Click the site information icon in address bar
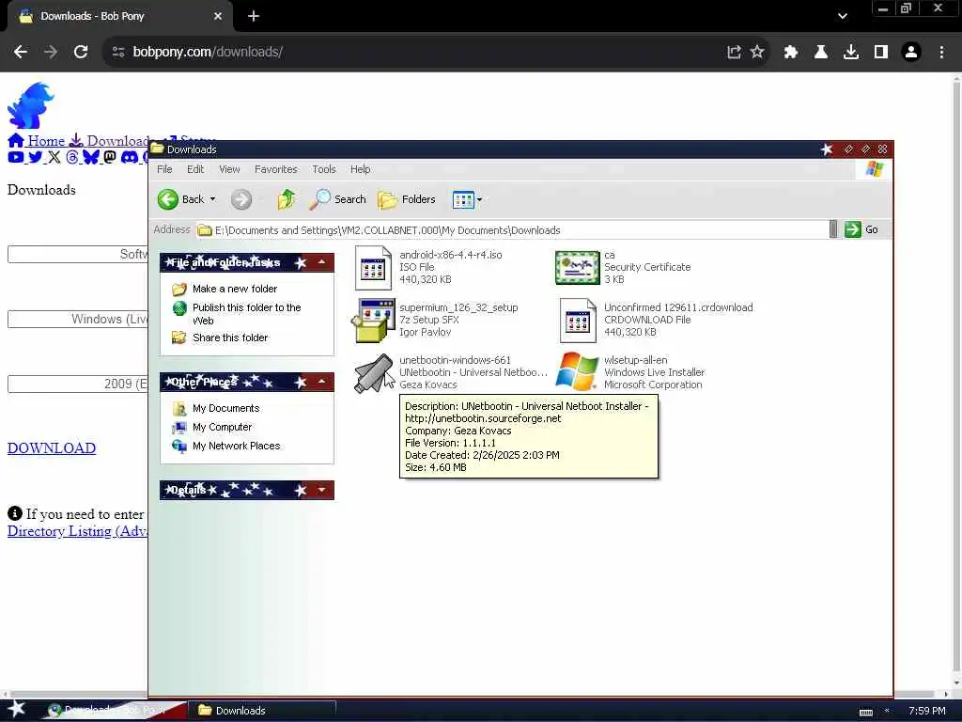962x722 pixels. click(x=118, y=52)
